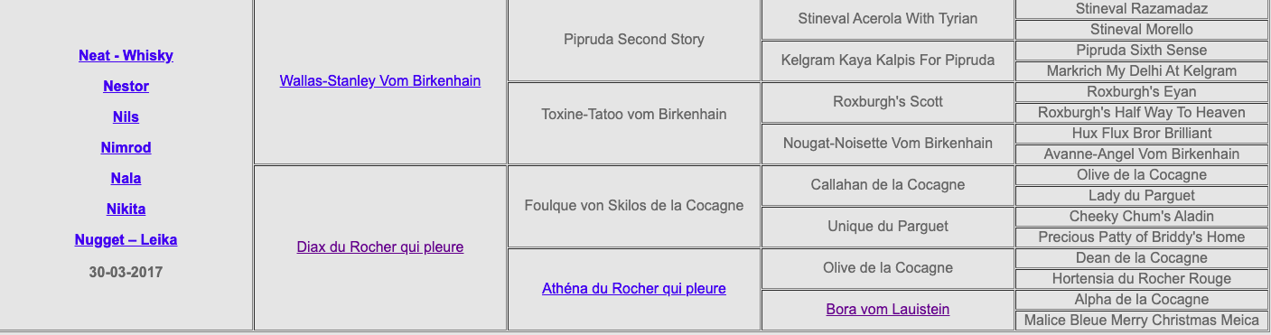Click Foulque von Skilos de la Cocagne cell

pos(634,206)
